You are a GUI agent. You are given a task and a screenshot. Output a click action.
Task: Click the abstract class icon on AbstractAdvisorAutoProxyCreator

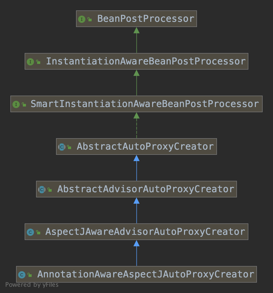coord(42,189)
